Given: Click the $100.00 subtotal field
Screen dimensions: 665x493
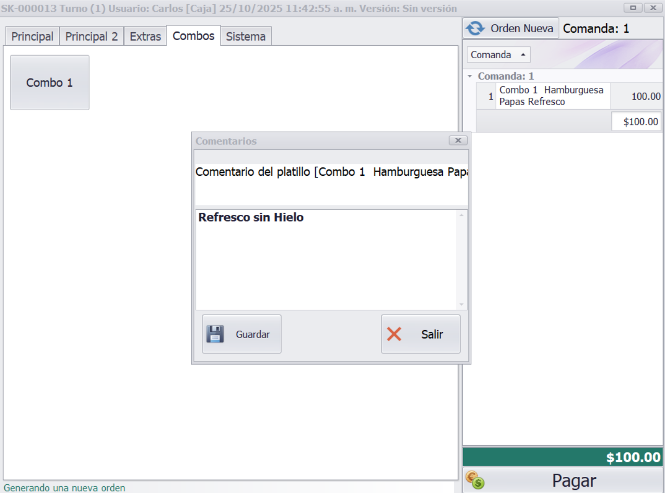Looking at the screenshot, I should [636, 122].
